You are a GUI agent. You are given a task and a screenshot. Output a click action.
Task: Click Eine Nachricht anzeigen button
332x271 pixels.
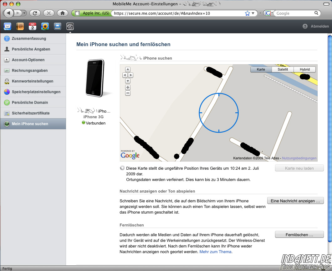pos(295,201)
